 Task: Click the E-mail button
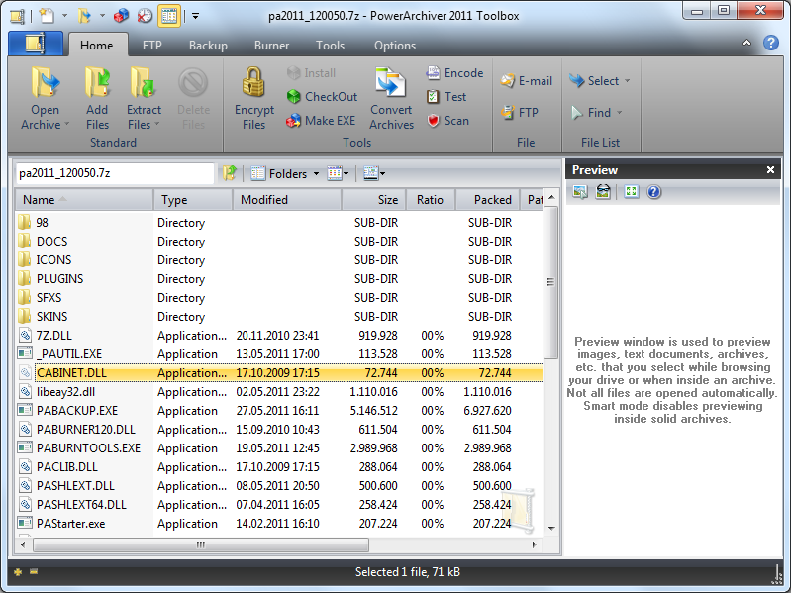[x=526, y=81]
